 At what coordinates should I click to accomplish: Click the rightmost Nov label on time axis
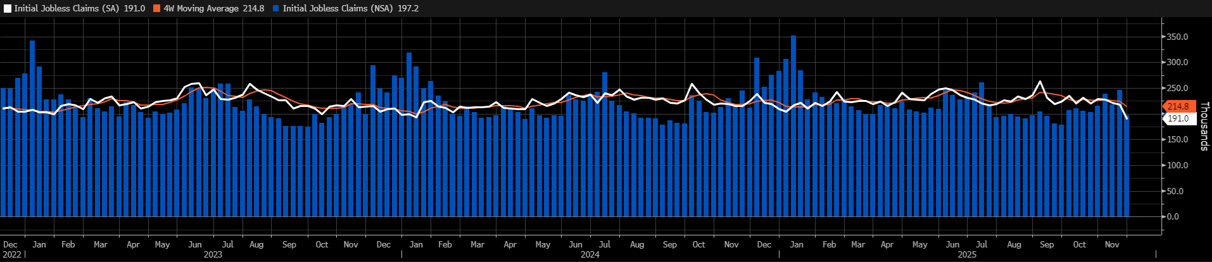click(1111, 244)
